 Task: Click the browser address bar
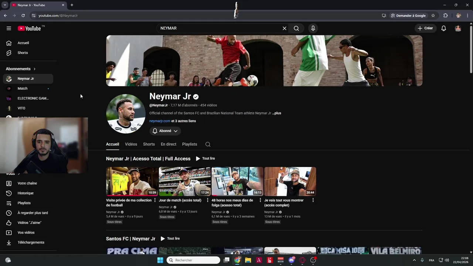coord(207,16)
